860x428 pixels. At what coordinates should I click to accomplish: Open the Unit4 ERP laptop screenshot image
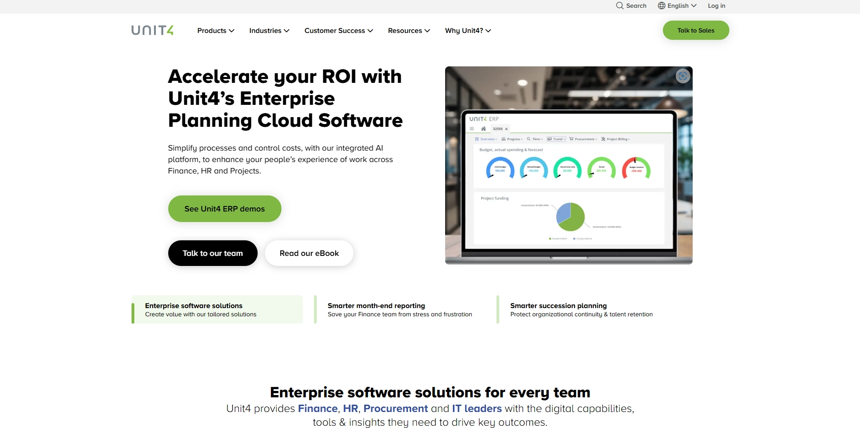pyautogui.click(x=568, y=165)
